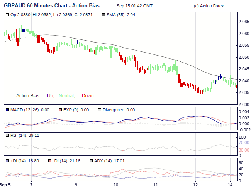Click the (c) Action Forex credit text
Viewport: 251px width, 189px height.
pyautogui.click(x=209, y=6)
